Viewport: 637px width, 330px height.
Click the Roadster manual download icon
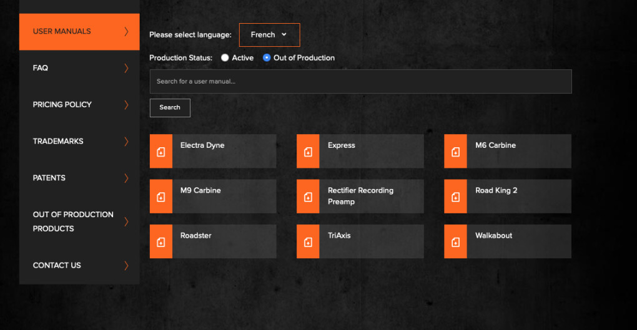[161, 241]
